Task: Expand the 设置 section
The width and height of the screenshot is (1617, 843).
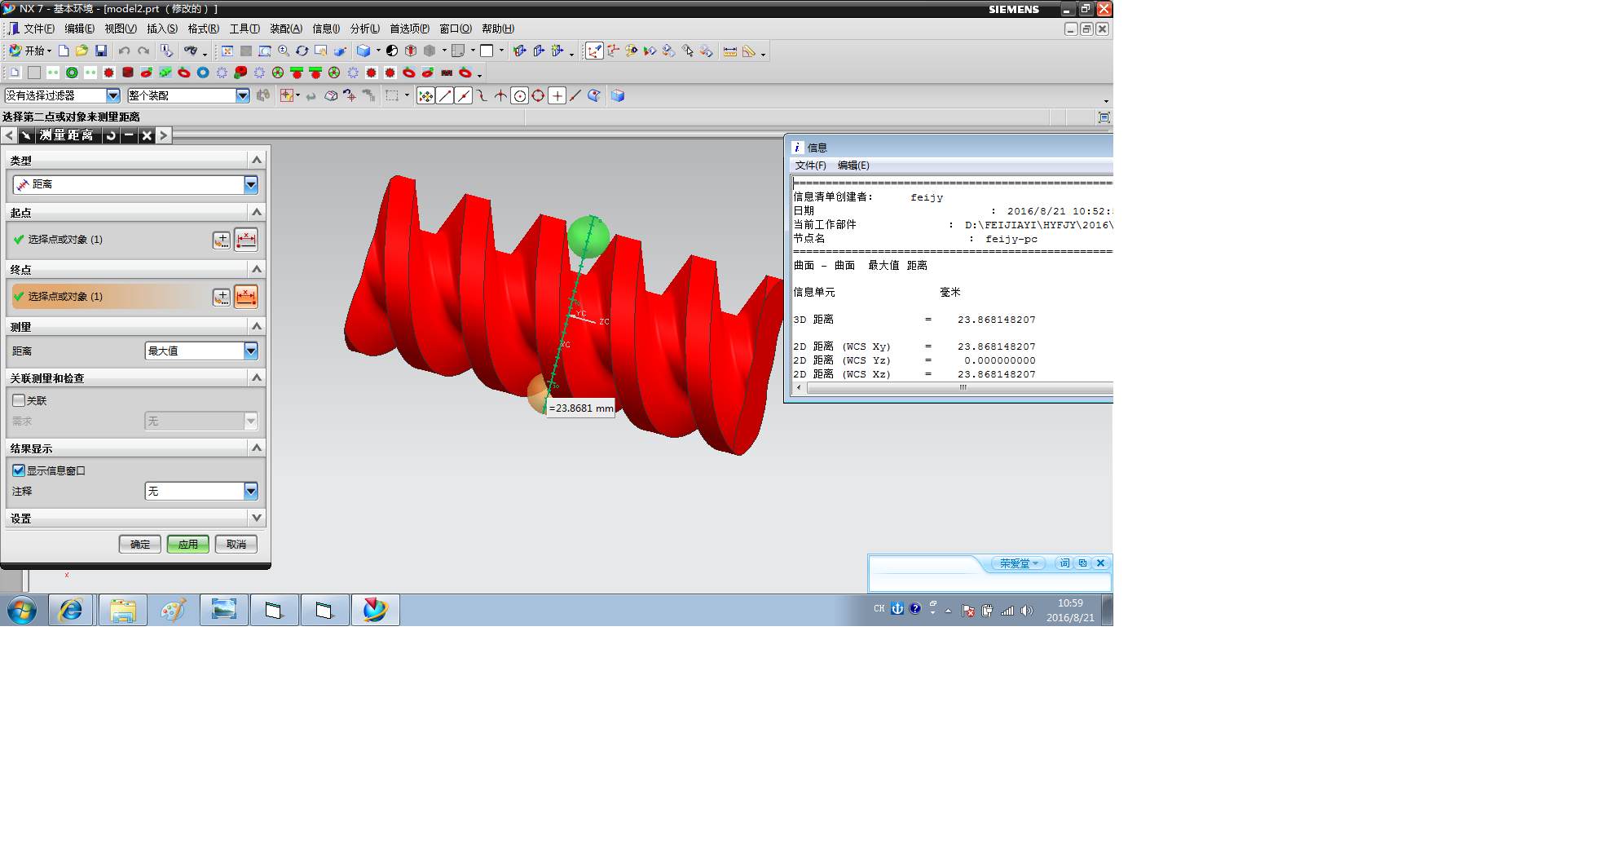Action: pyautogui.click(x=257, y=518)
